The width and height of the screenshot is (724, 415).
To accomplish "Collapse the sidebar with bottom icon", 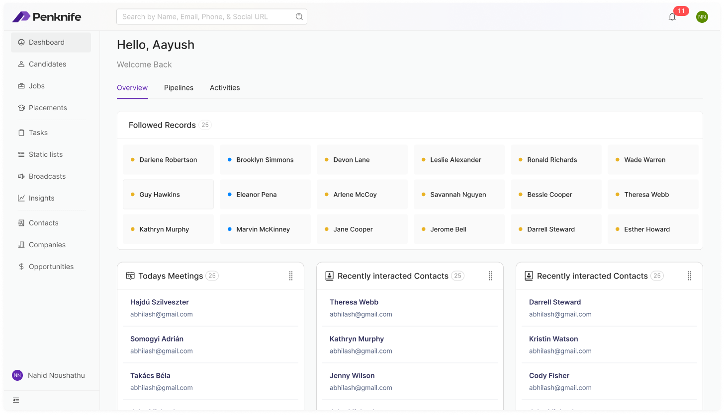I will pyautogui.click(x=16, y=400).
